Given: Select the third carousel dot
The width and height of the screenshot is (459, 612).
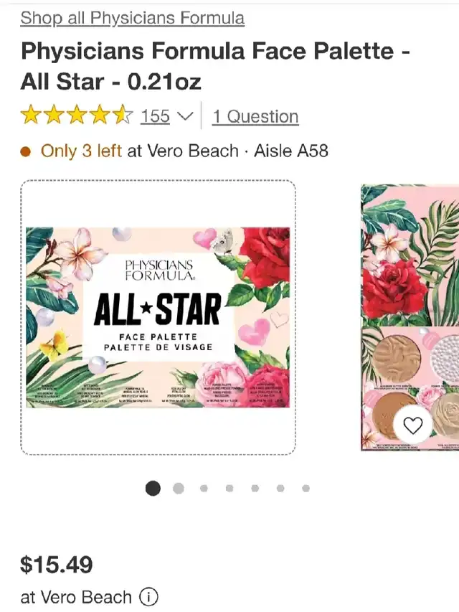Looking at the screenshot, I should (x=204, y=488).
